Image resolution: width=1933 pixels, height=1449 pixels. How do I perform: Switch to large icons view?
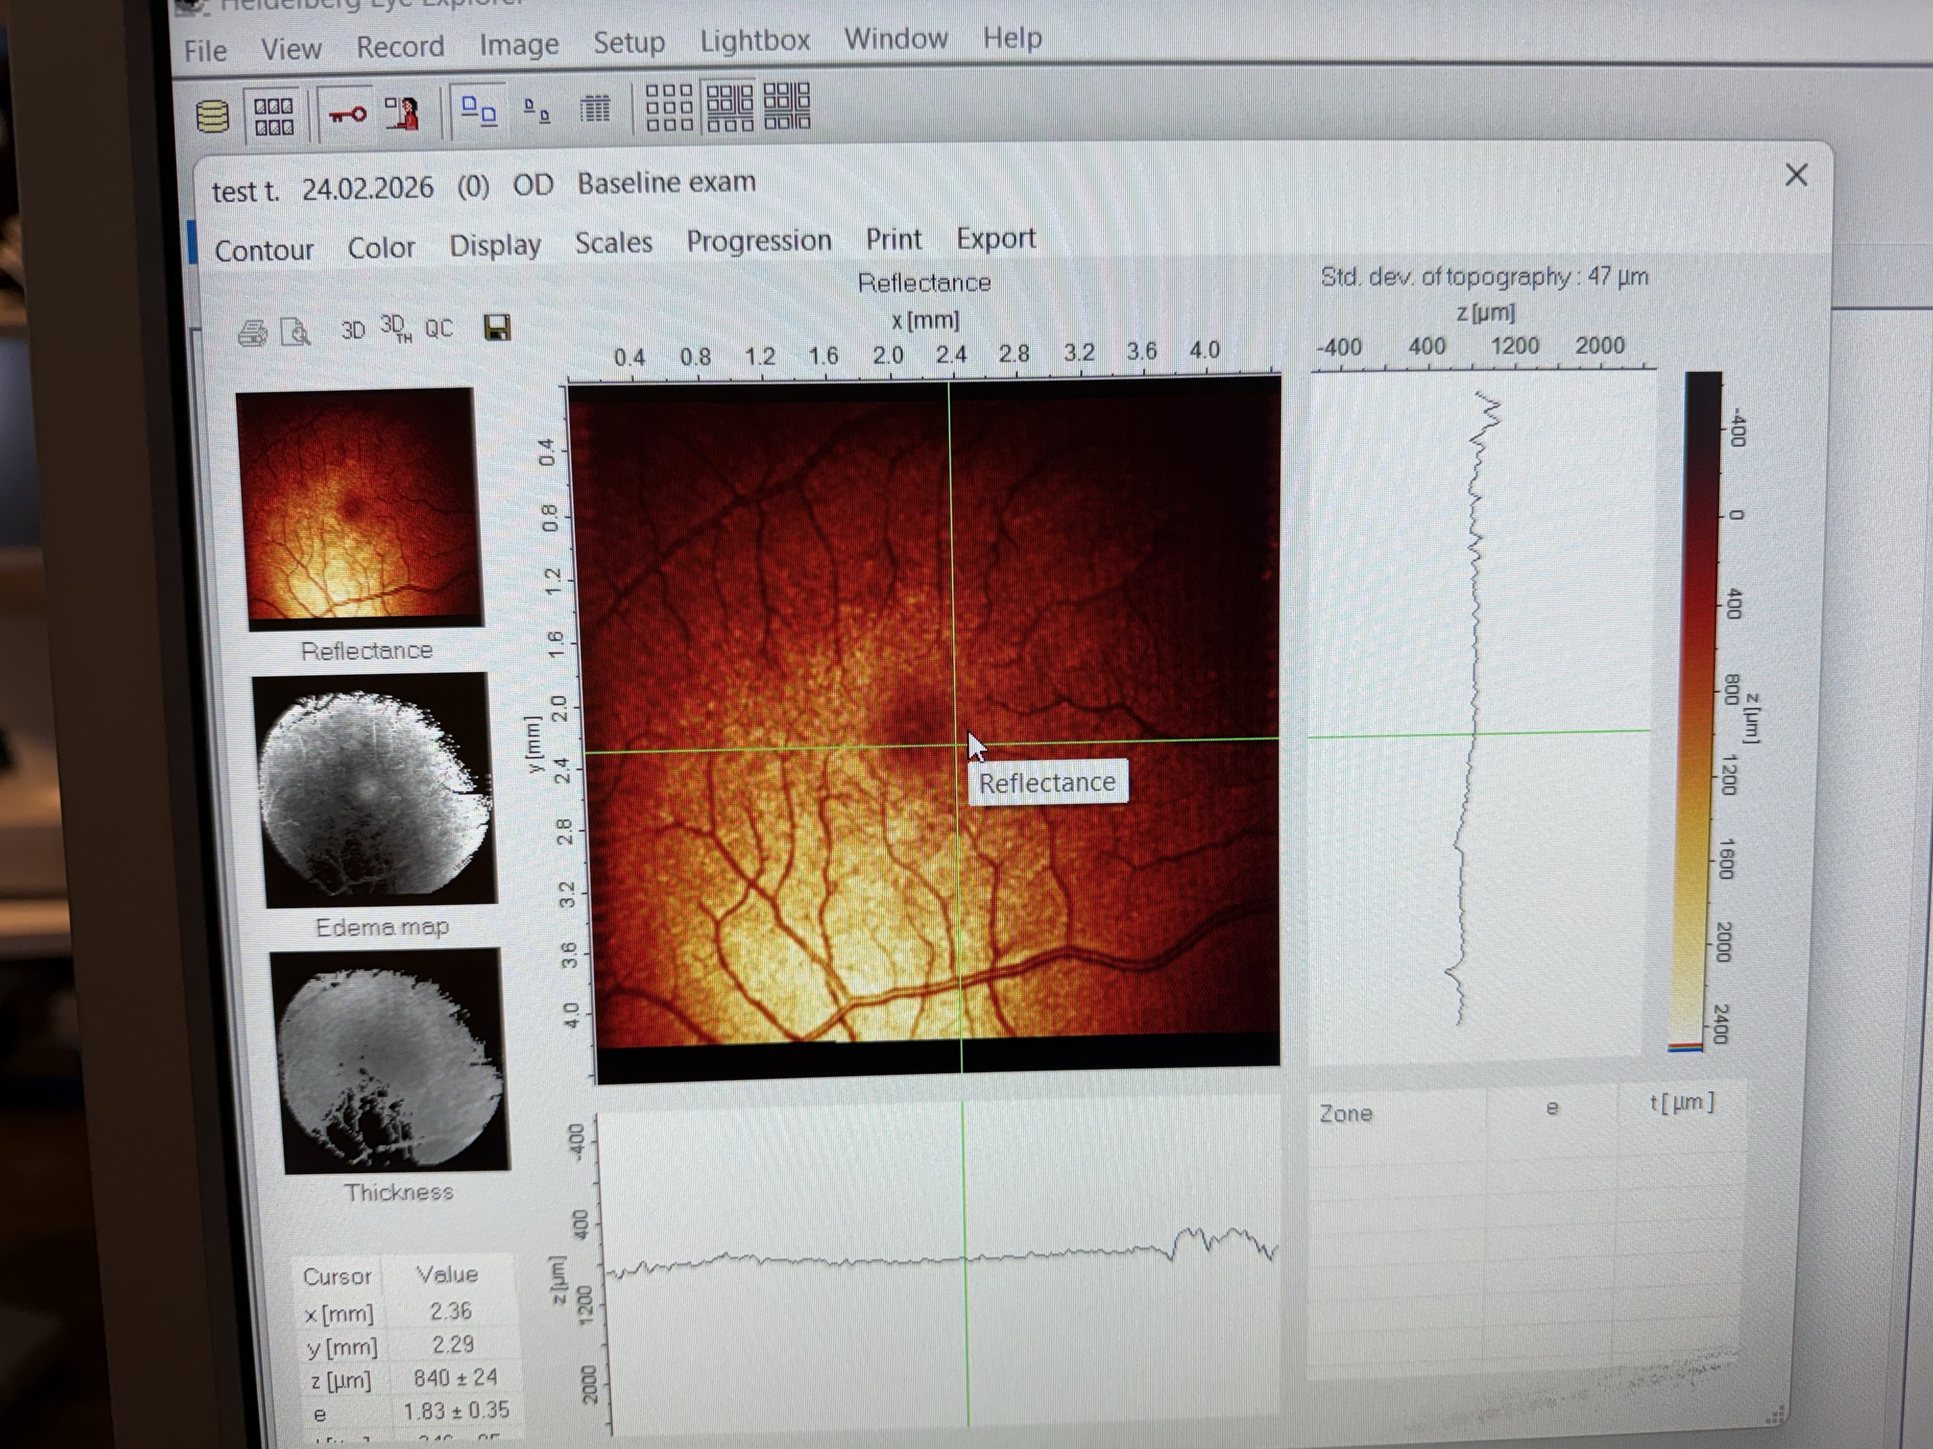point(478,111)
